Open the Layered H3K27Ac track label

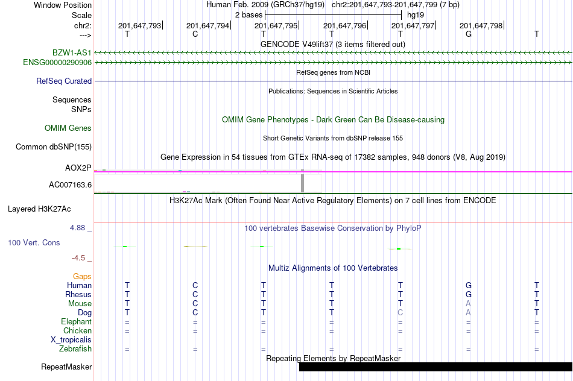pos(39,209)
